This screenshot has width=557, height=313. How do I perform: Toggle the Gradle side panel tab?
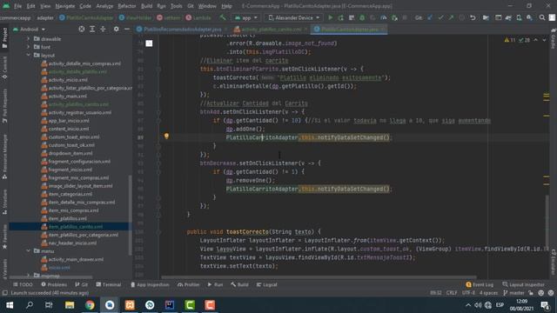pyautogui.click(x=554, y=39)
